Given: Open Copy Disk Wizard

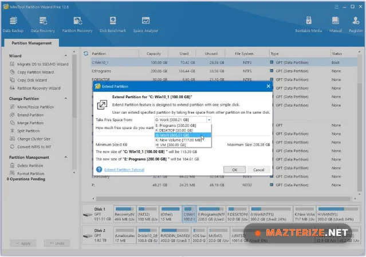Looking at the screenshot, I should point(29,80).
